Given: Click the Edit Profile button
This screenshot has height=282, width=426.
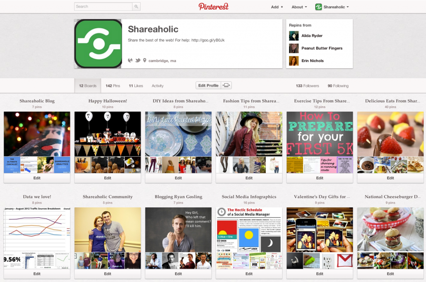Looking at the screenshot, I should [x=208, y=85].
